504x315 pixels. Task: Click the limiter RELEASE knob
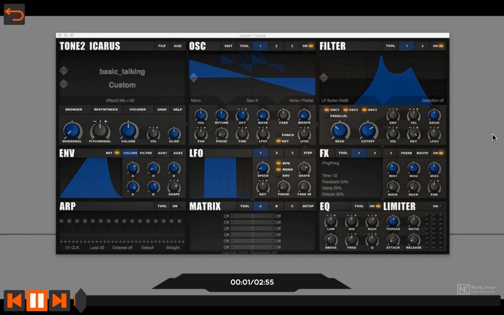[414, 240]
